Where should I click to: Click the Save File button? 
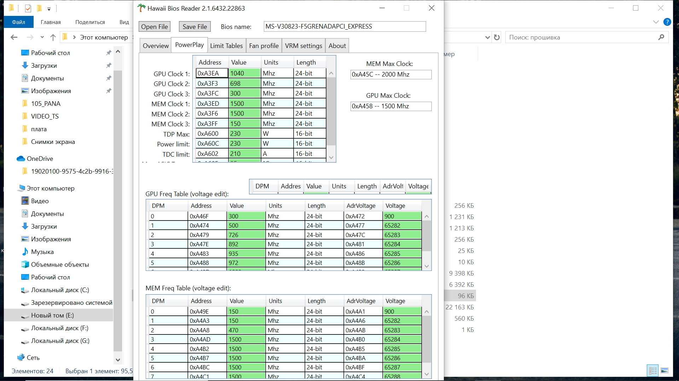pyautogui.click(x=195, y=27)
